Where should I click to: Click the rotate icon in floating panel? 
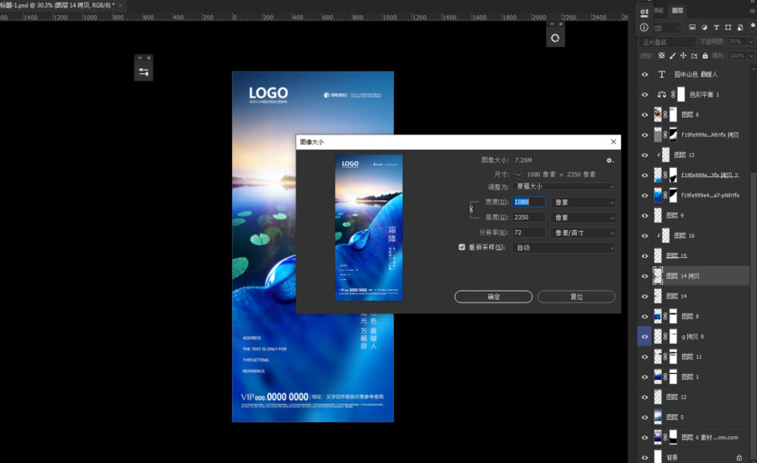coord(555,38)
